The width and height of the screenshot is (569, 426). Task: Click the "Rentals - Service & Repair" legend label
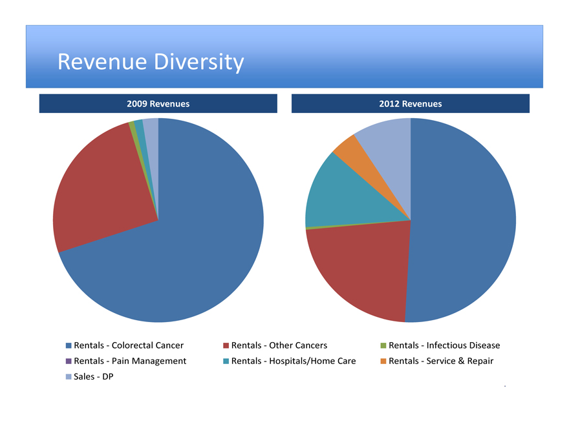[x=441, y=361]
